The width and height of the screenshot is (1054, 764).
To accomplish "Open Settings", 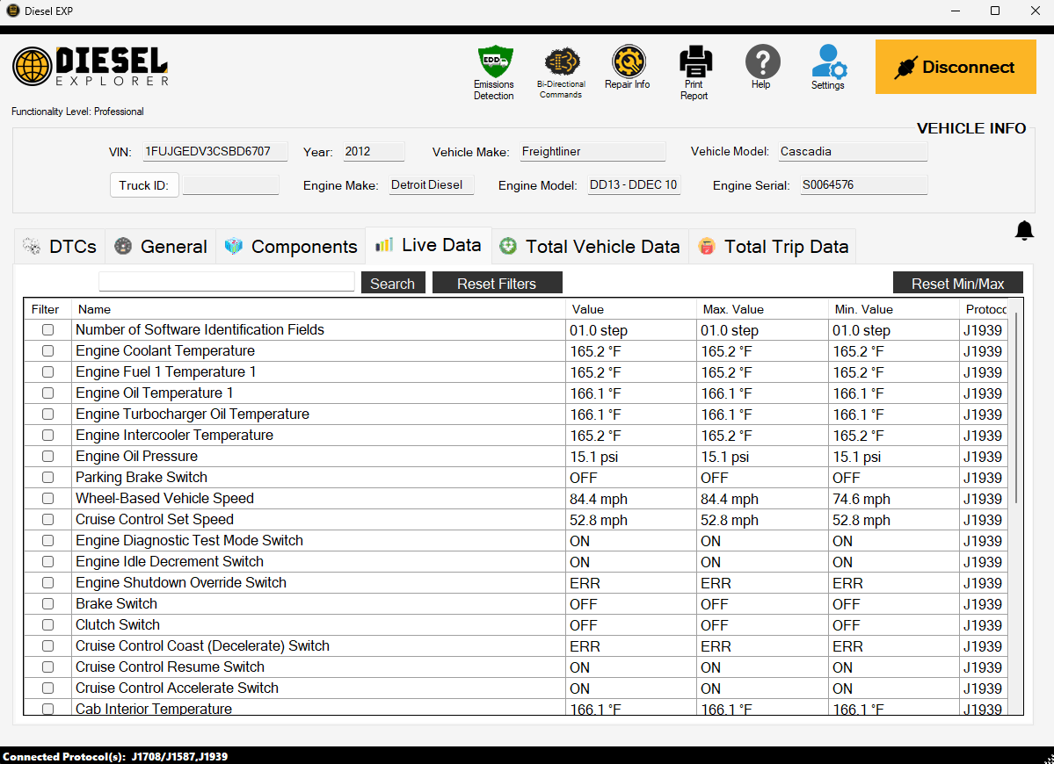I will tap(828, 67).
